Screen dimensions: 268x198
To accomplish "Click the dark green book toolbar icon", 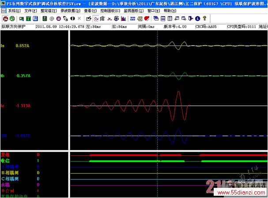I will 45,19.
